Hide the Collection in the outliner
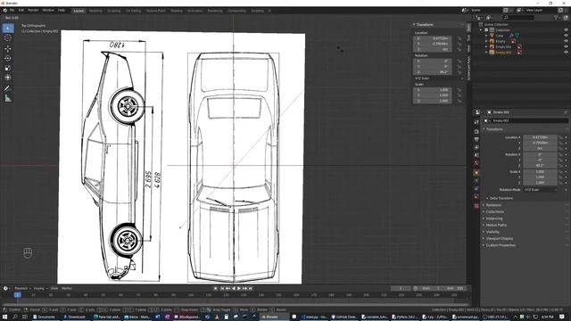This screenshot has width=571, height=321. 566,30
